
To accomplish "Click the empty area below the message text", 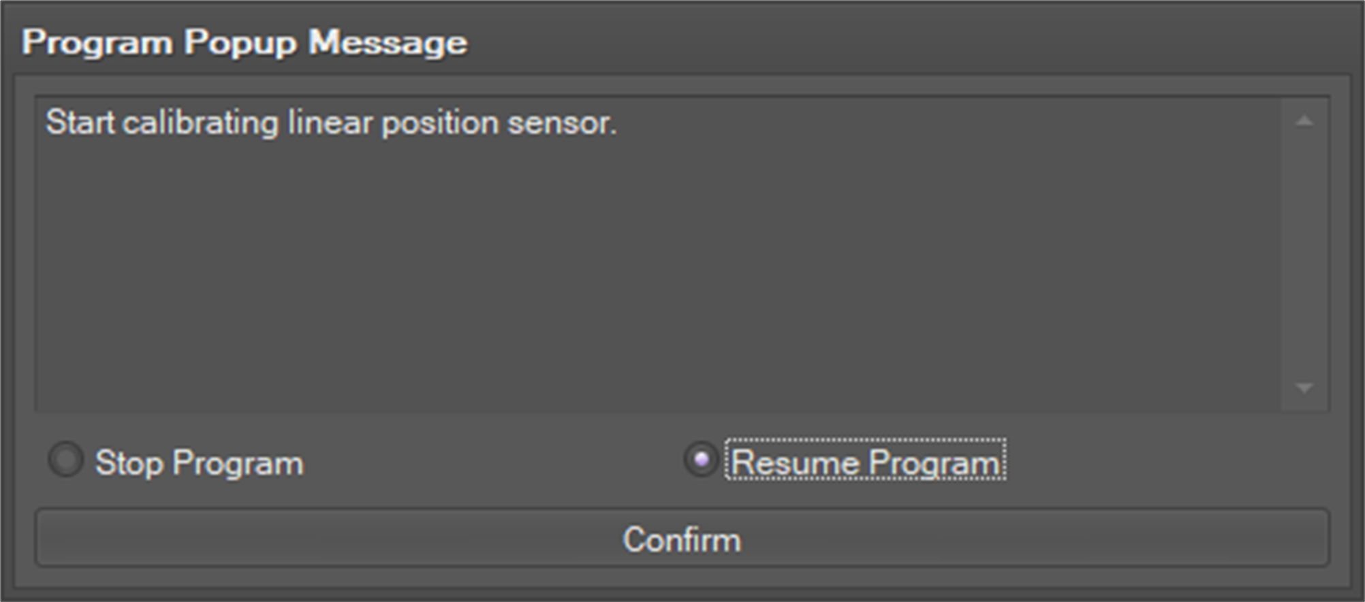I will [x=654, y=272].
